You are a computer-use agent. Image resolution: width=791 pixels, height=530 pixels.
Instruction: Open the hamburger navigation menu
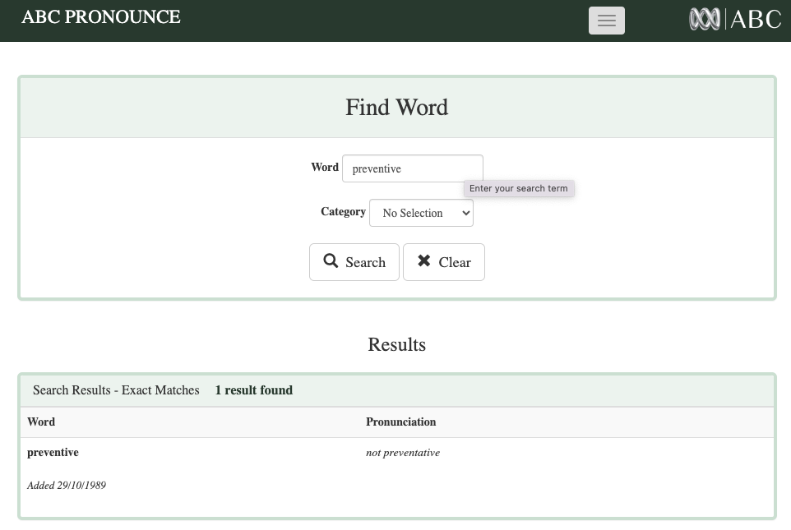click(x=606, y=21)
